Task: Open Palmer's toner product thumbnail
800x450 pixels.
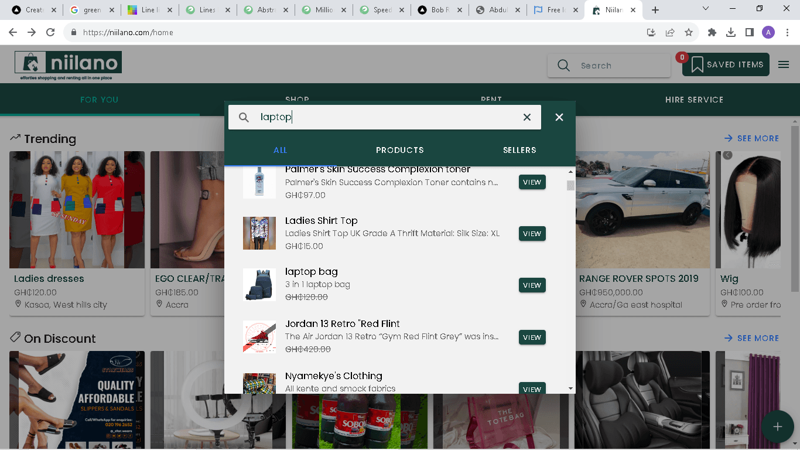Action: (x=259, y=182)
